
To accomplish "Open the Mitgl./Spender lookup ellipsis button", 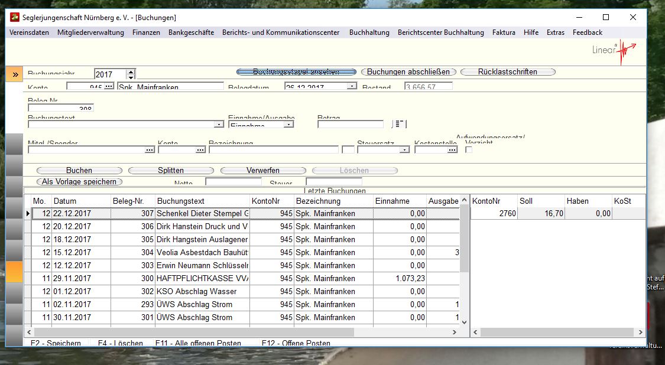I will [150, 150].
